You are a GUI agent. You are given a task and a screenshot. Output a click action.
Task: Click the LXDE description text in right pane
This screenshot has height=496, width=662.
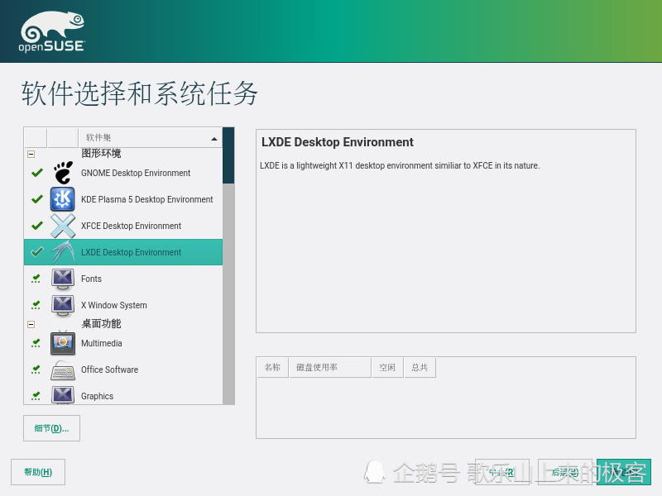pyautogui.click(x=400, y=165)
